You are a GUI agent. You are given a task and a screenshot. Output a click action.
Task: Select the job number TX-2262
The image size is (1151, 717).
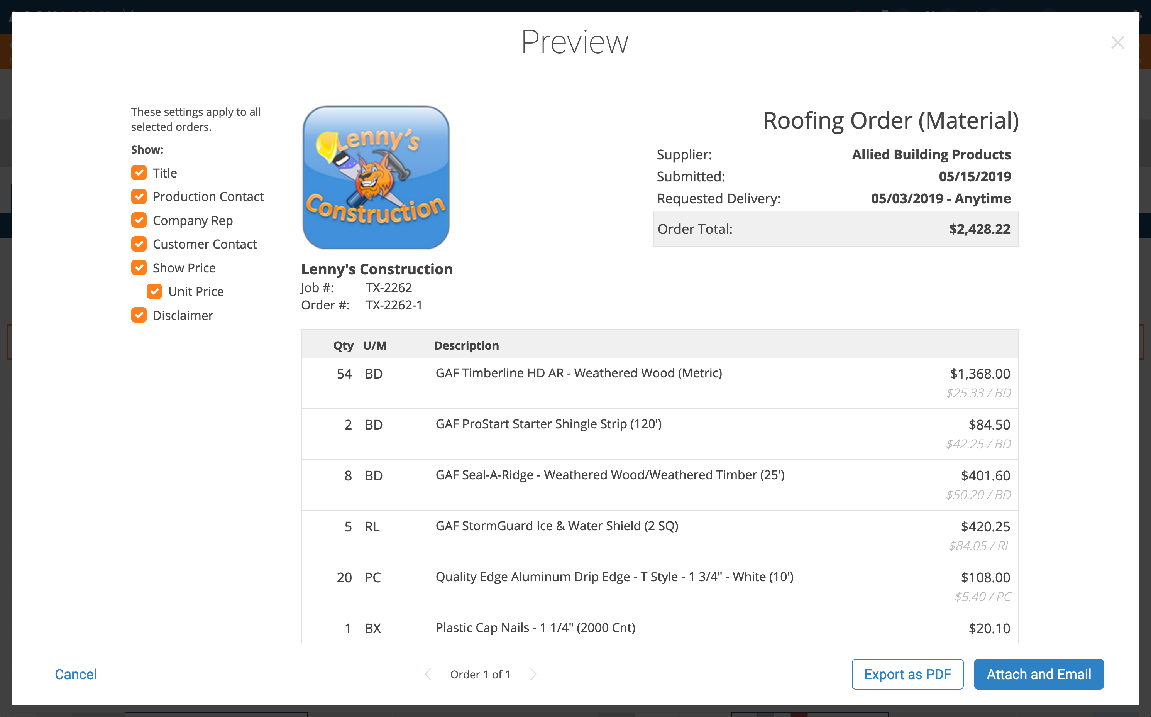388,288
